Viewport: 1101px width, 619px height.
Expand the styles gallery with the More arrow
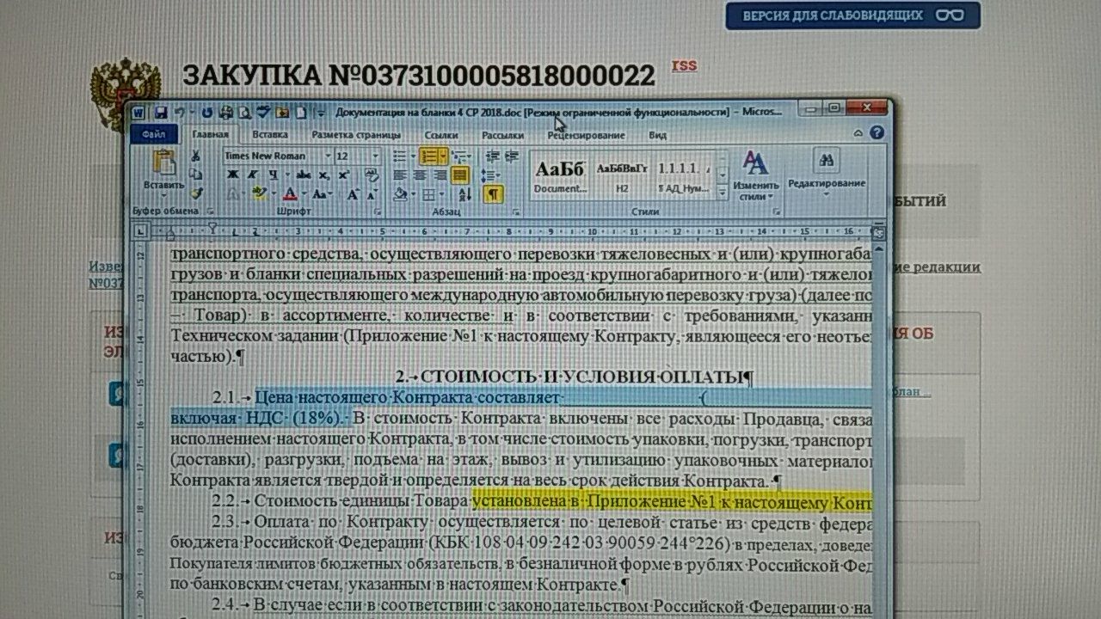[721, 194]
